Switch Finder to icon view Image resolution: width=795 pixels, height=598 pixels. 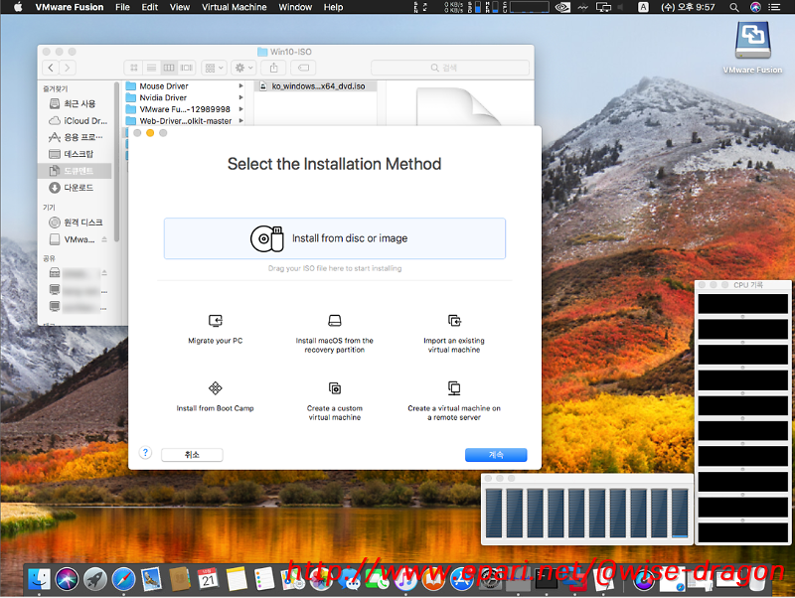(x=134, y=68)
